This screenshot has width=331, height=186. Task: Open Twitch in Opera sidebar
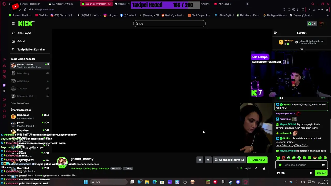(4, 85)
